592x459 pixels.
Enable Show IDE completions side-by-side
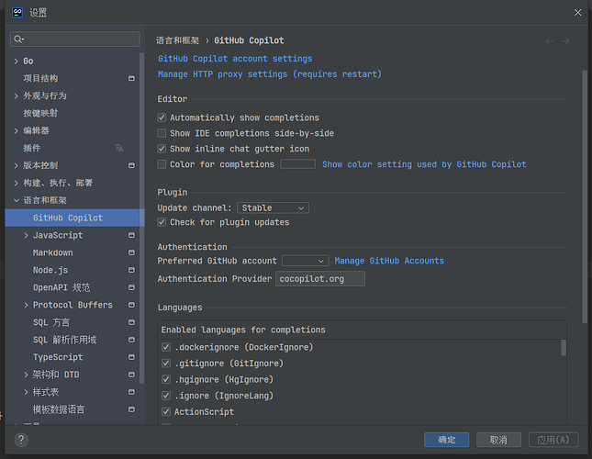162,133
